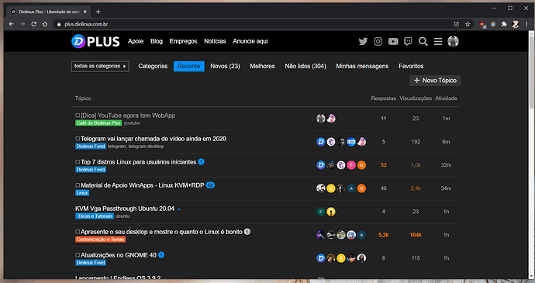Screen dimensions: 535x283
Task: Open the Categorias tab
Action: click(x=153, y=66)
